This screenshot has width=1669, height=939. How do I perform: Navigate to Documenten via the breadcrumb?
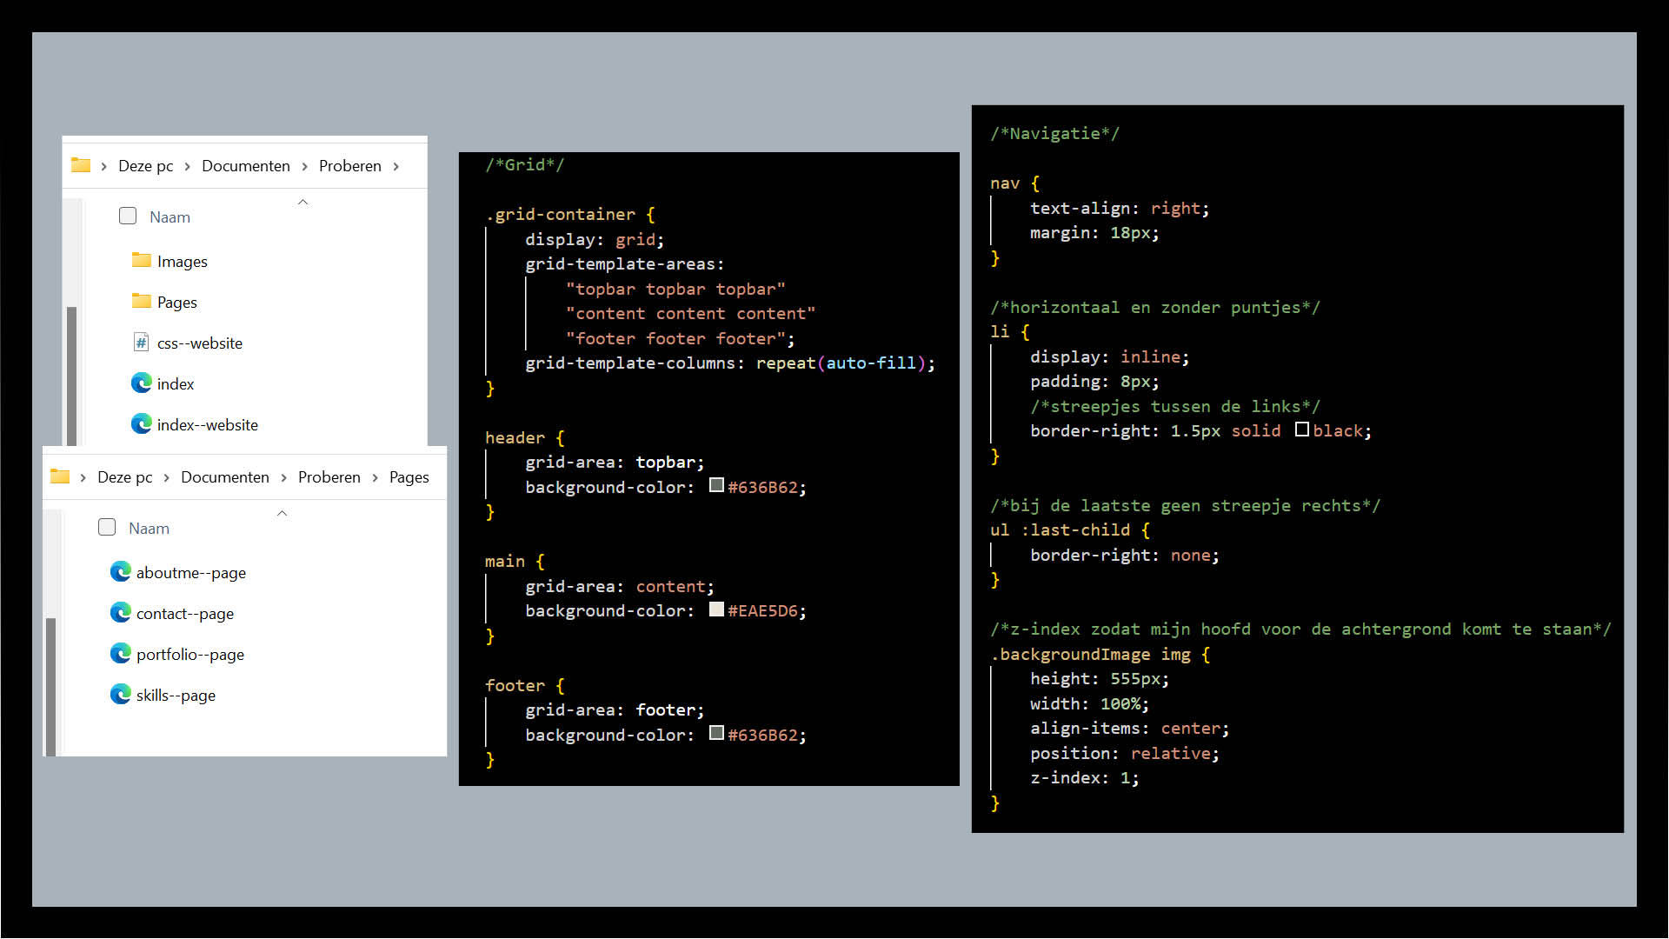pyautogui.click(x=246, y=165)
